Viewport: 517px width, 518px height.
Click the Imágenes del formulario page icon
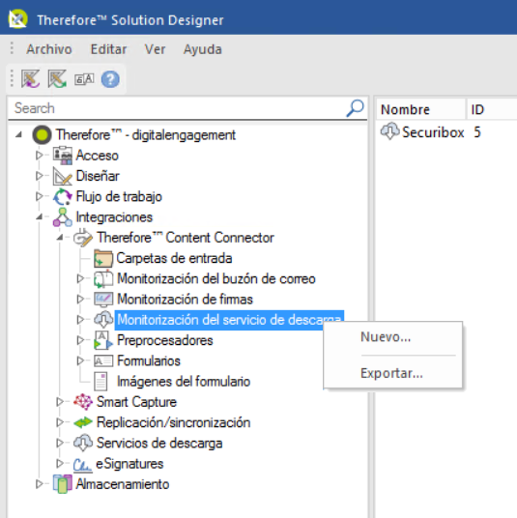click(101, 381)
